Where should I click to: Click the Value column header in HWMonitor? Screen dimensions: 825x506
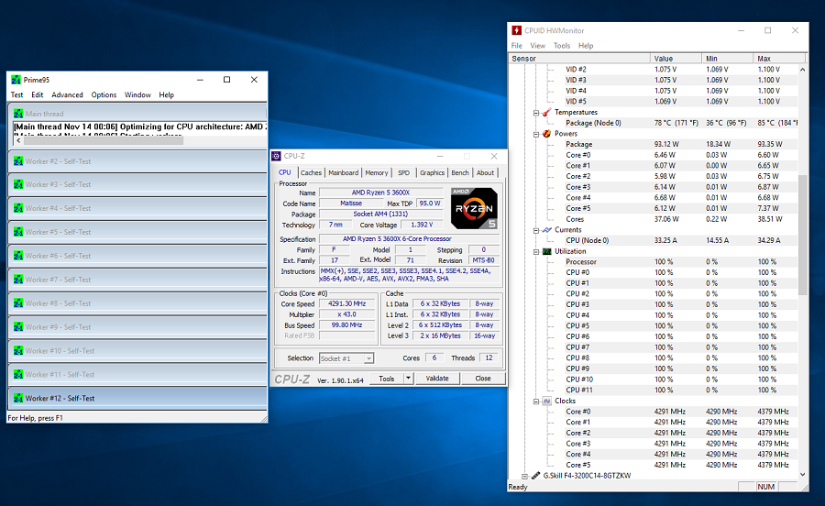pyautogui.click(x=676, y=59)
